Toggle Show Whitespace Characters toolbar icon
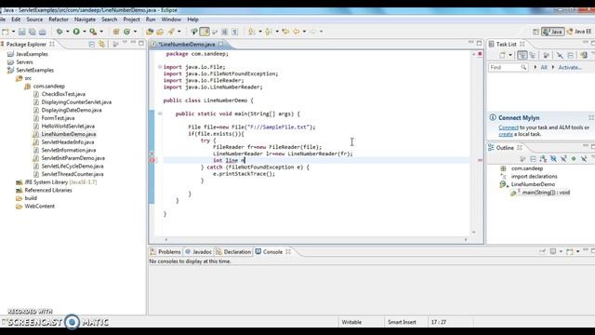The height and width of the screenshot is (335, 595). 235,32
